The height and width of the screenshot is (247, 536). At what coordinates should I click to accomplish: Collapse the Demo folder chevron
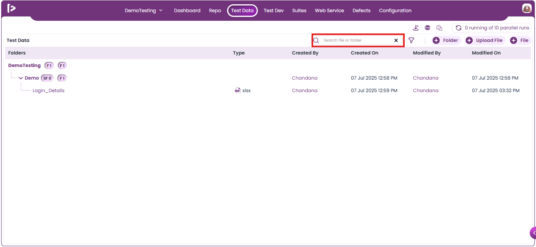point(21,78)
